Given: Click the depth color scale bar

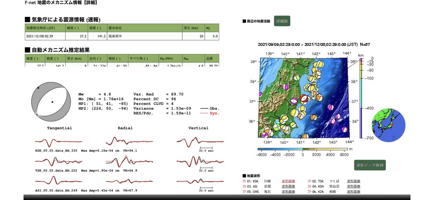Looking at the screenshot, I should pos(361,99).
